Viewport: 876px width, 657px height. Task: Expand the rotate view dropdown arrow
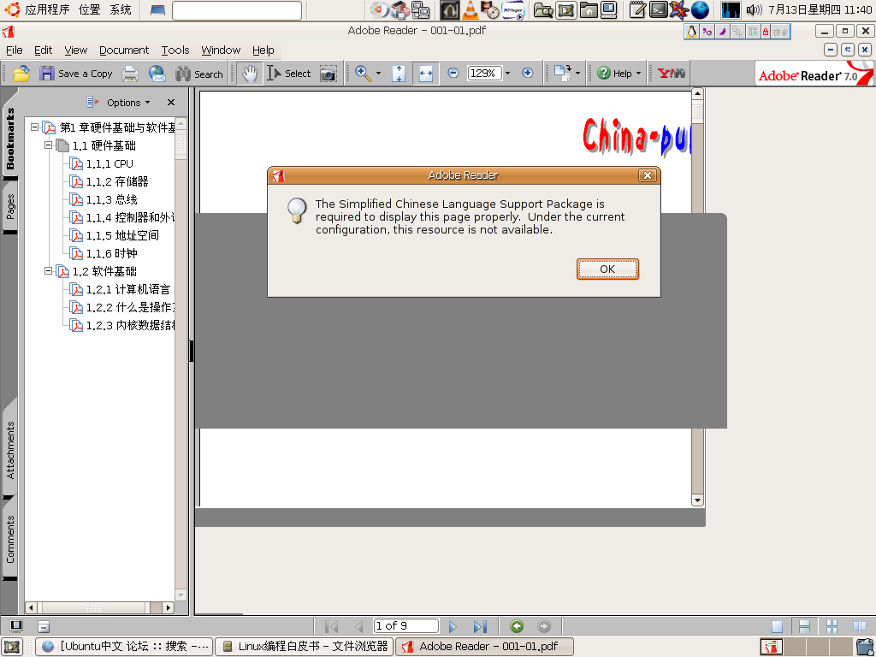click(577, 74)
